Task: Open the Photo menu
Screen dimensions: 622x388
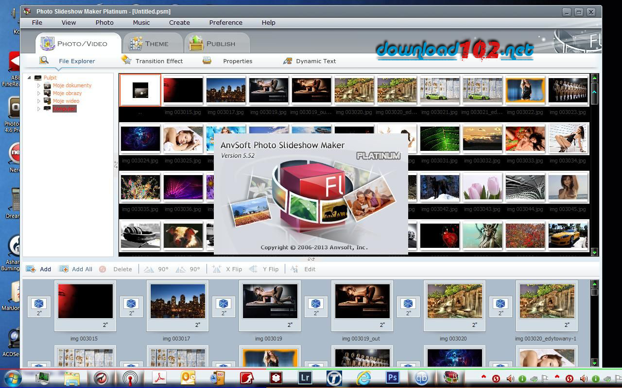Action: click(104, 22)
